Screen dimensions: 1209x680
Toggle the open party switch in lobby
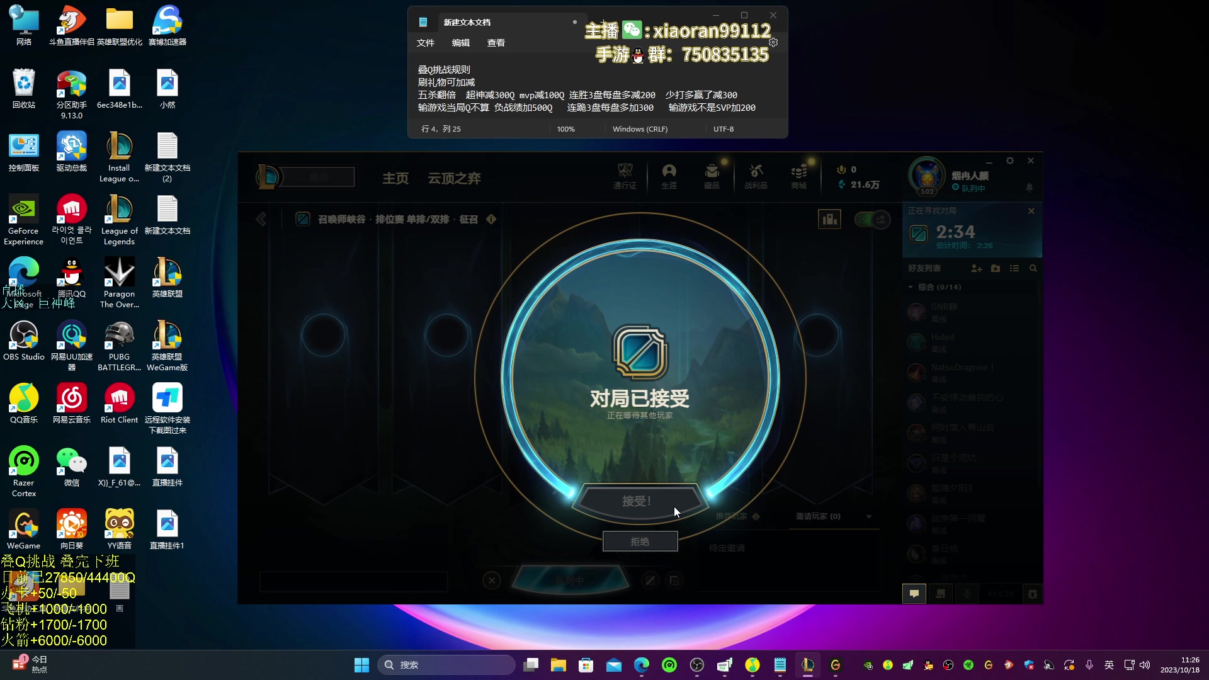click(x=872, y=219)
